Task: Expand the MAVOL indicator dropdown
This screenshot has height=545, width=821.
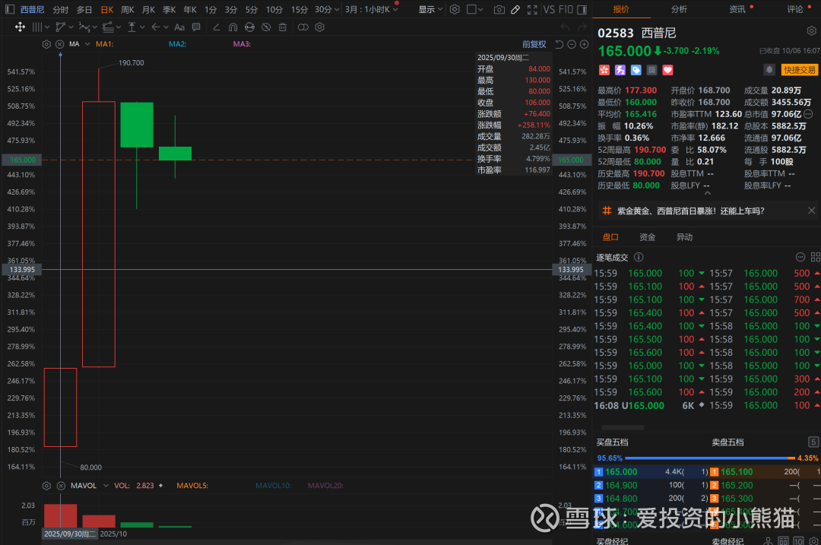Action: pos(106,486)
